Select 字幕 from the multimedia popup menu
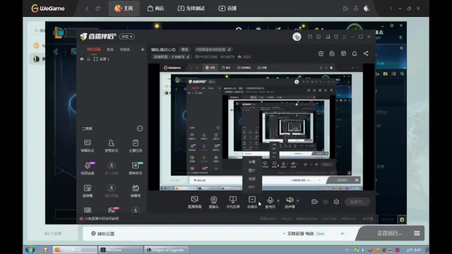Viewport: 452px width, 254px height. click(x=251, y=162)
